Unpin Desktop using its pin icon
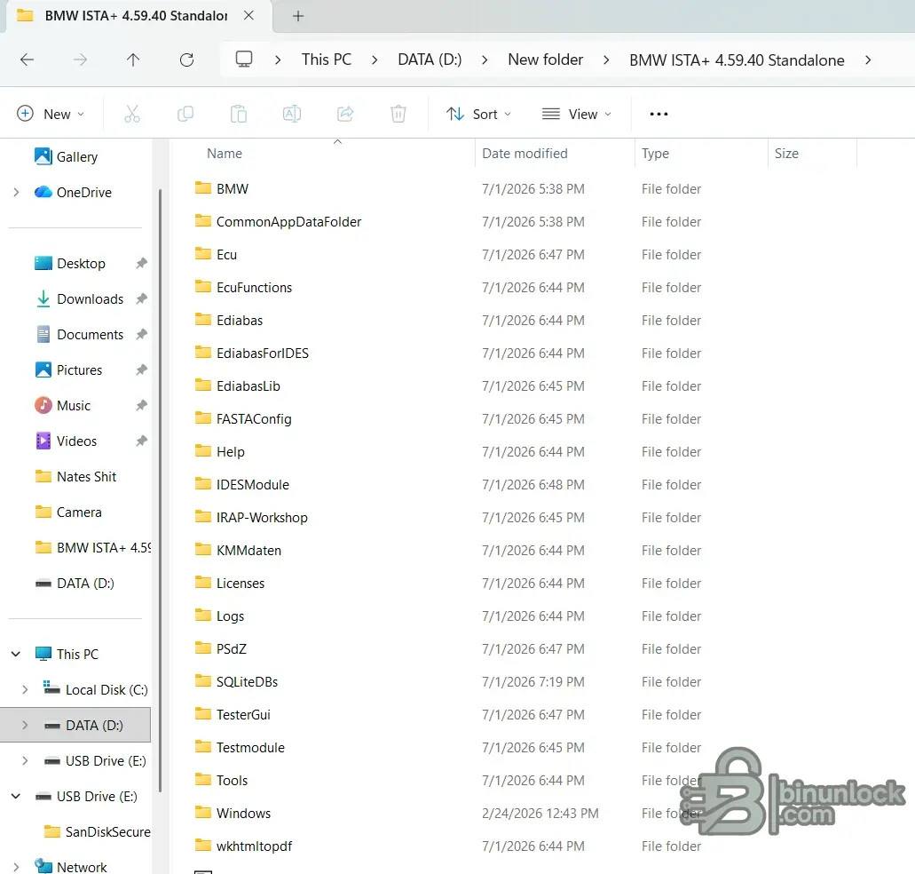This screenshot has width=915, height=874. tap(141, 263)
